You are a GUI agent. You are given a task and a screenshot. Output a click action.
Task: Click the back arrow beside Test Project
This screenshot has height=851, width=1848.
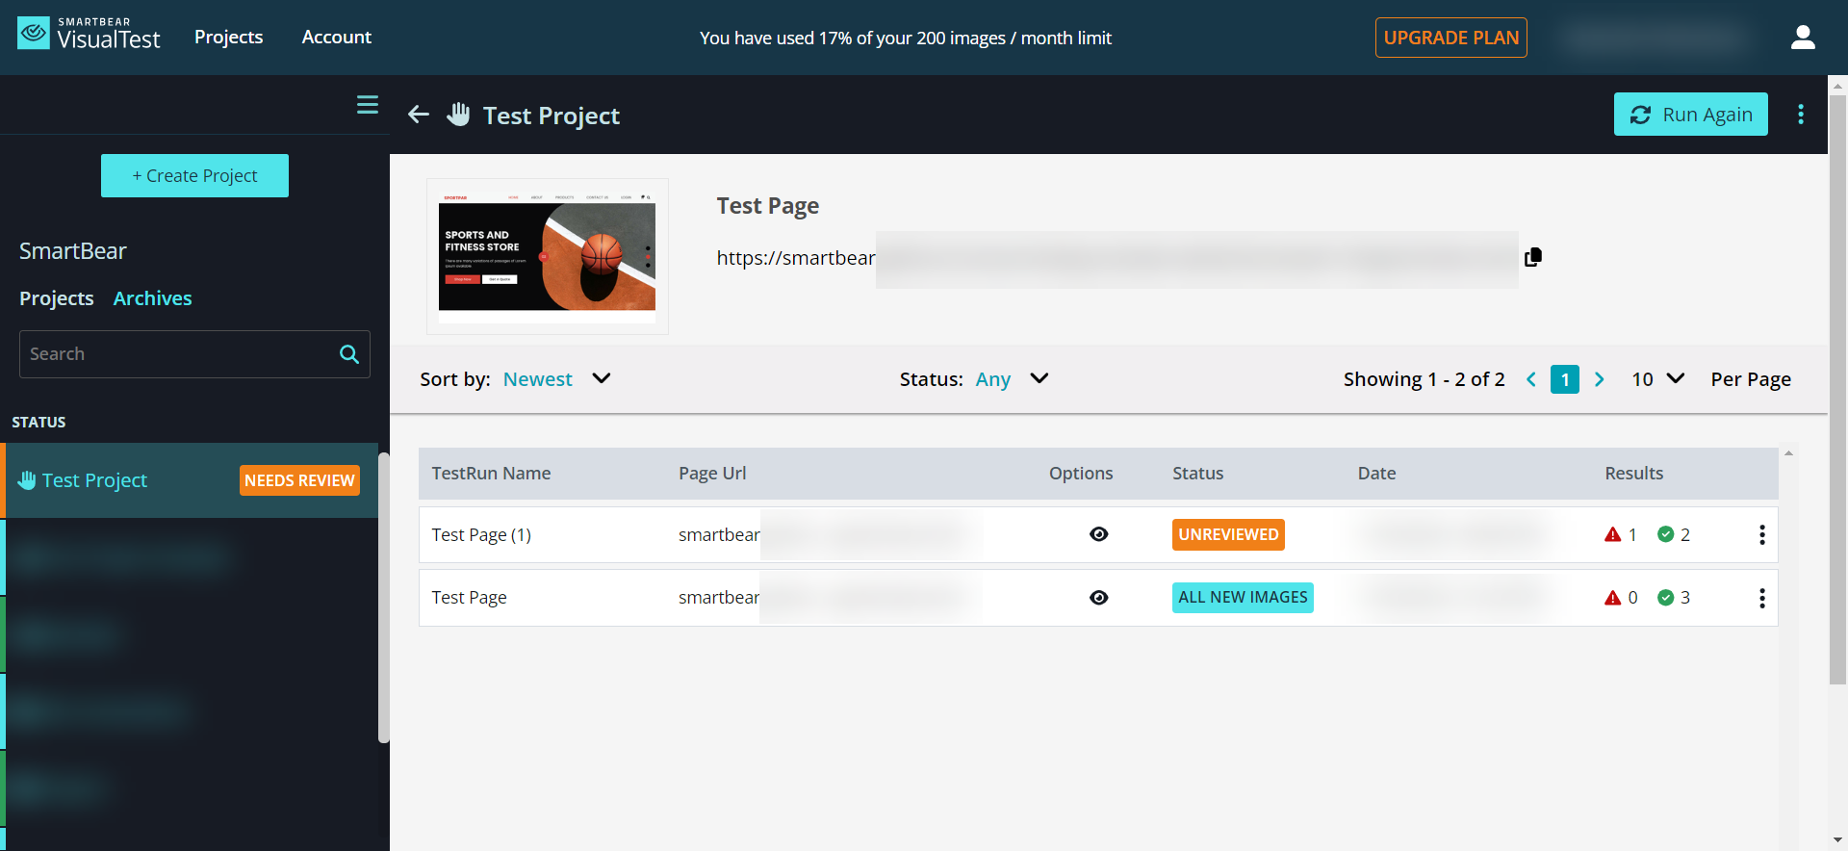tap(418, 115)
